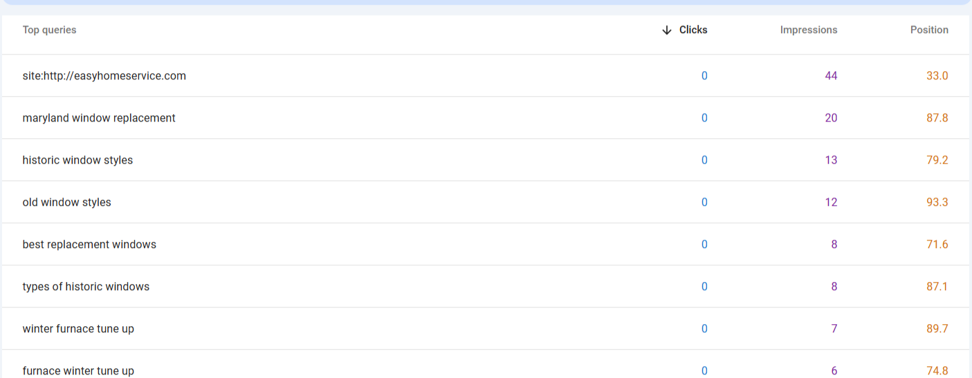This screenshot has height=378, width=972.
Task: Click the Top queries column header
Action: point(49,30)
